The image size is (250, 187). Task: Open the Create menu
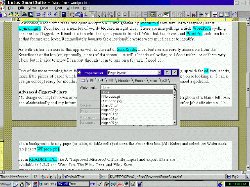point(45,8)
